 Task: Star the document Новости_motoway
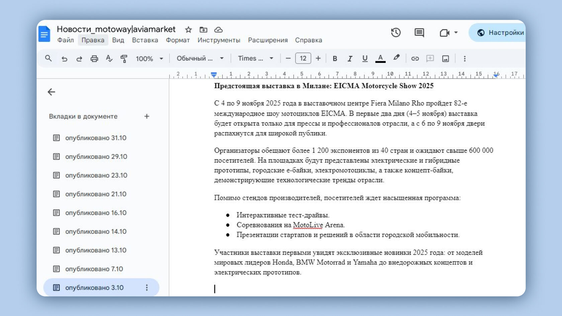[188, 30]
